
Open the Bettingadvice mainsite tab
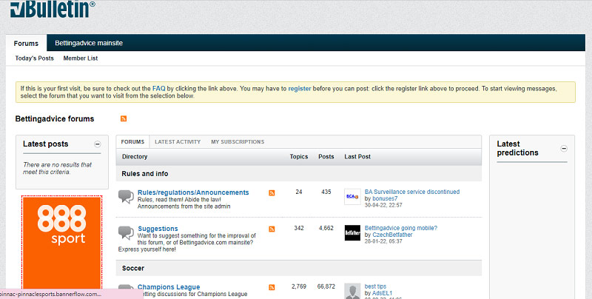[89, 43]
